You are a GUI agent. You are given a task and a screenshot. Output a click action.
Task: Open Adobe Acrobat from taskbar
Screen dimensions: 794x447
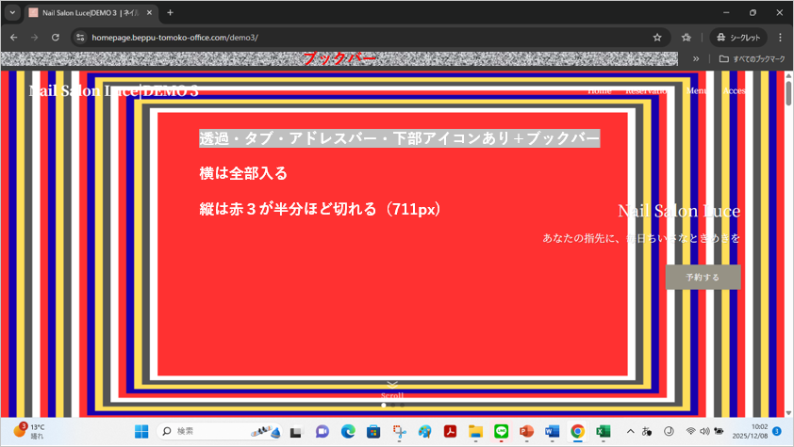[x=450, y=431]
